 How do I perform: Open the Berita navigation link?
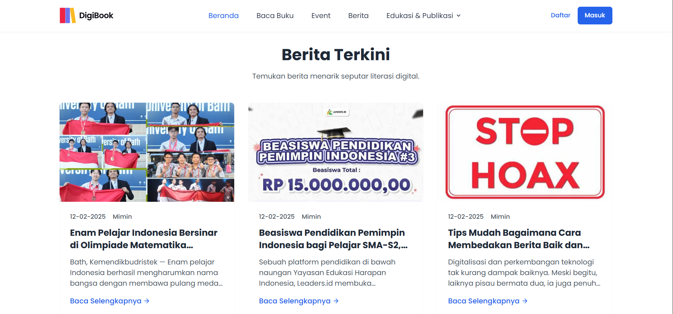[x=358, y=16]
